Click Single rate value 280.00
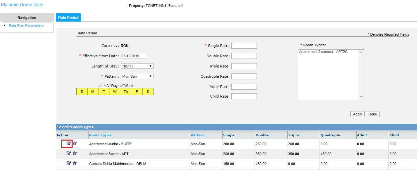 pos(228,154)
